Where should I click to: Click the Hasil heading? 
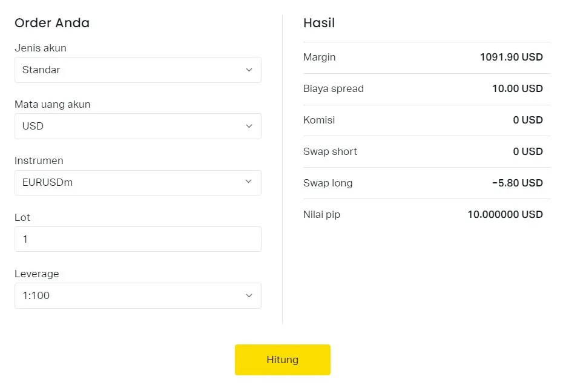(x=319, y=24)
